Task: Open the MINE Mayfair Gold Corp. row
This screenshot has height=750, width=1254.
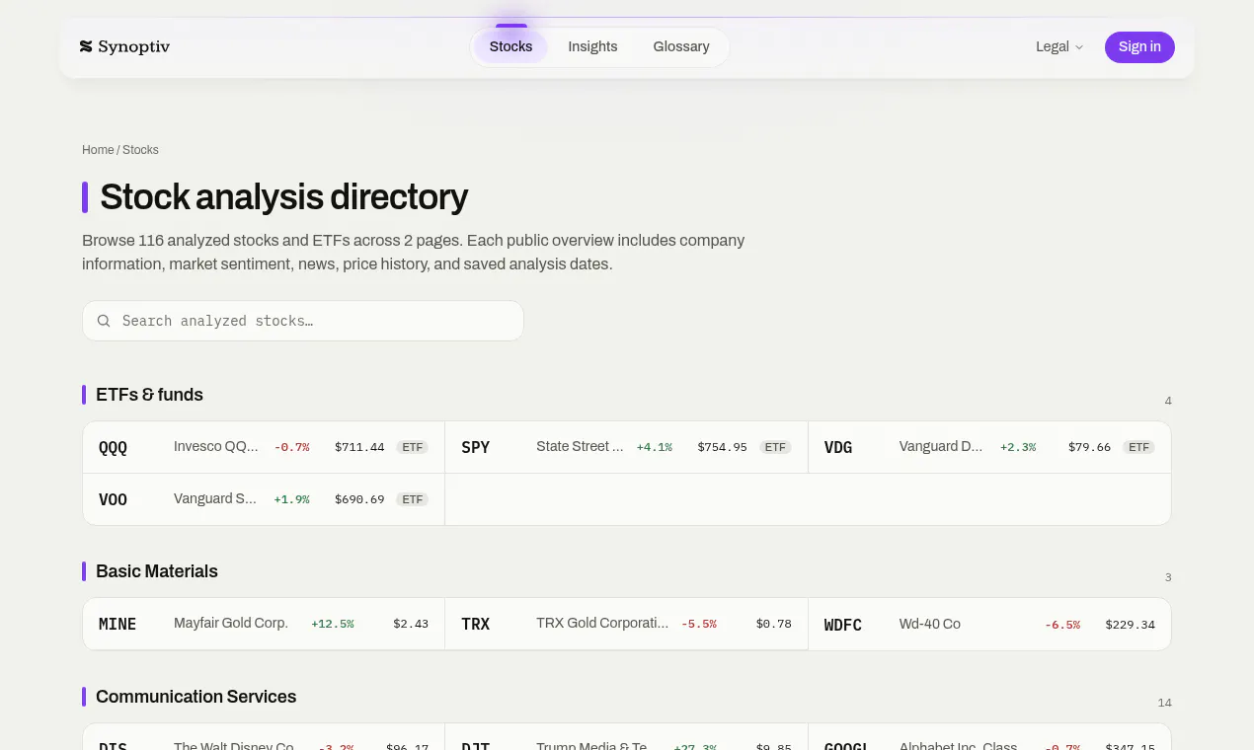Action: tap(264, 624)
